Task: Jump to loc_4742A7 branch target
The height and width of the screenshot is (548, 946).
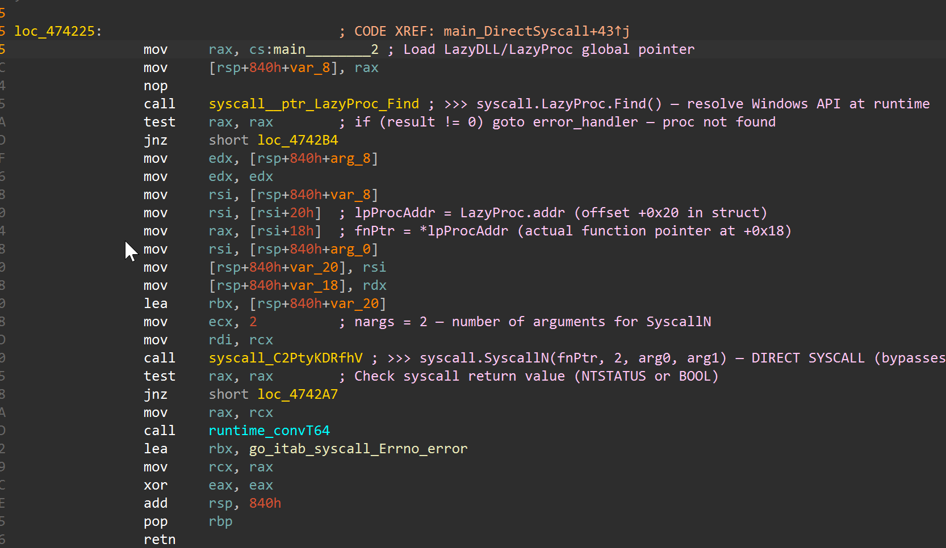Action: click(298, 394)
